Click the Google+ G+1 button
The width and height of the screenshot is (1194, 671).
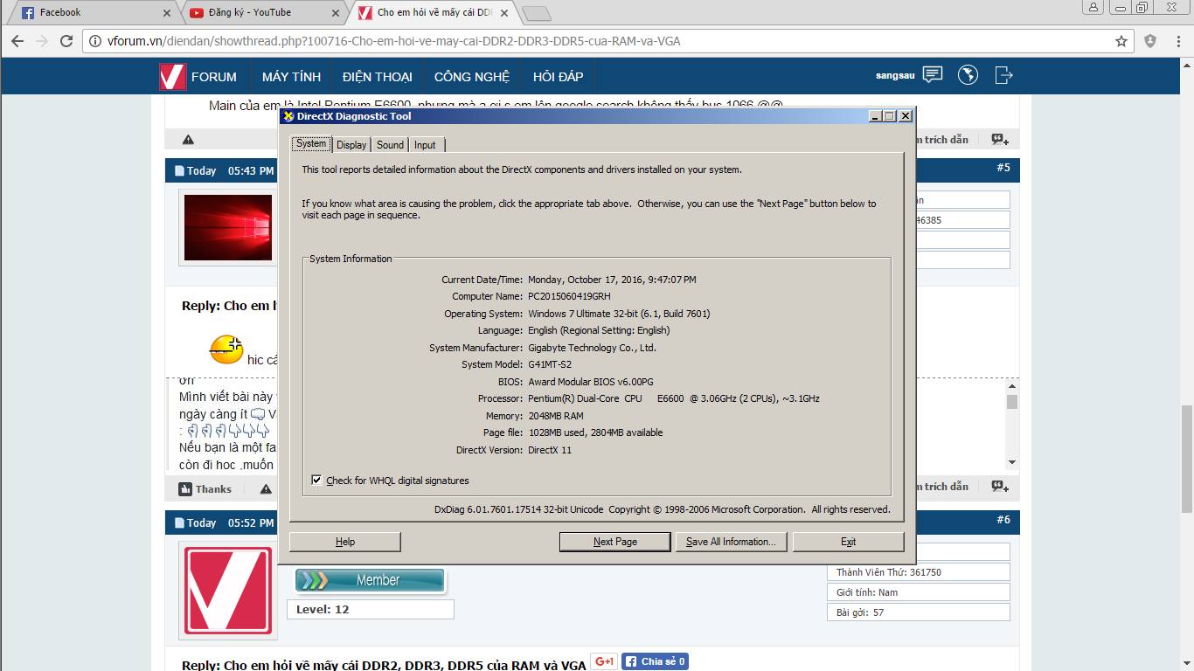tap(604, 661)
